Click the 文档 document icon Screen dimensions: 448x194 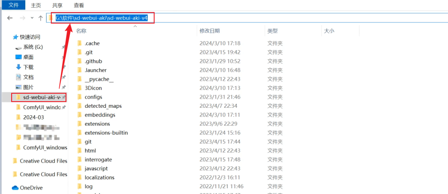click(x=19, y=77)
